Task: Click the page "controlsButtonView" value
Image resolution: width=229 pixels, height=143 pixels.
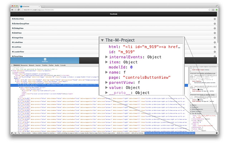Action: pos(147,77)
